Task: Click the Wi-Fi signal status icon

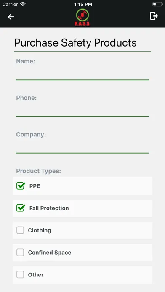Action: (23, 4)
